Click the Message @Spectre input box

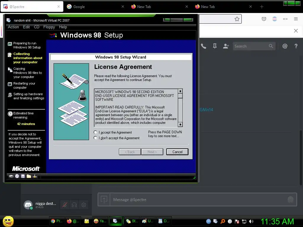point(197,200)
